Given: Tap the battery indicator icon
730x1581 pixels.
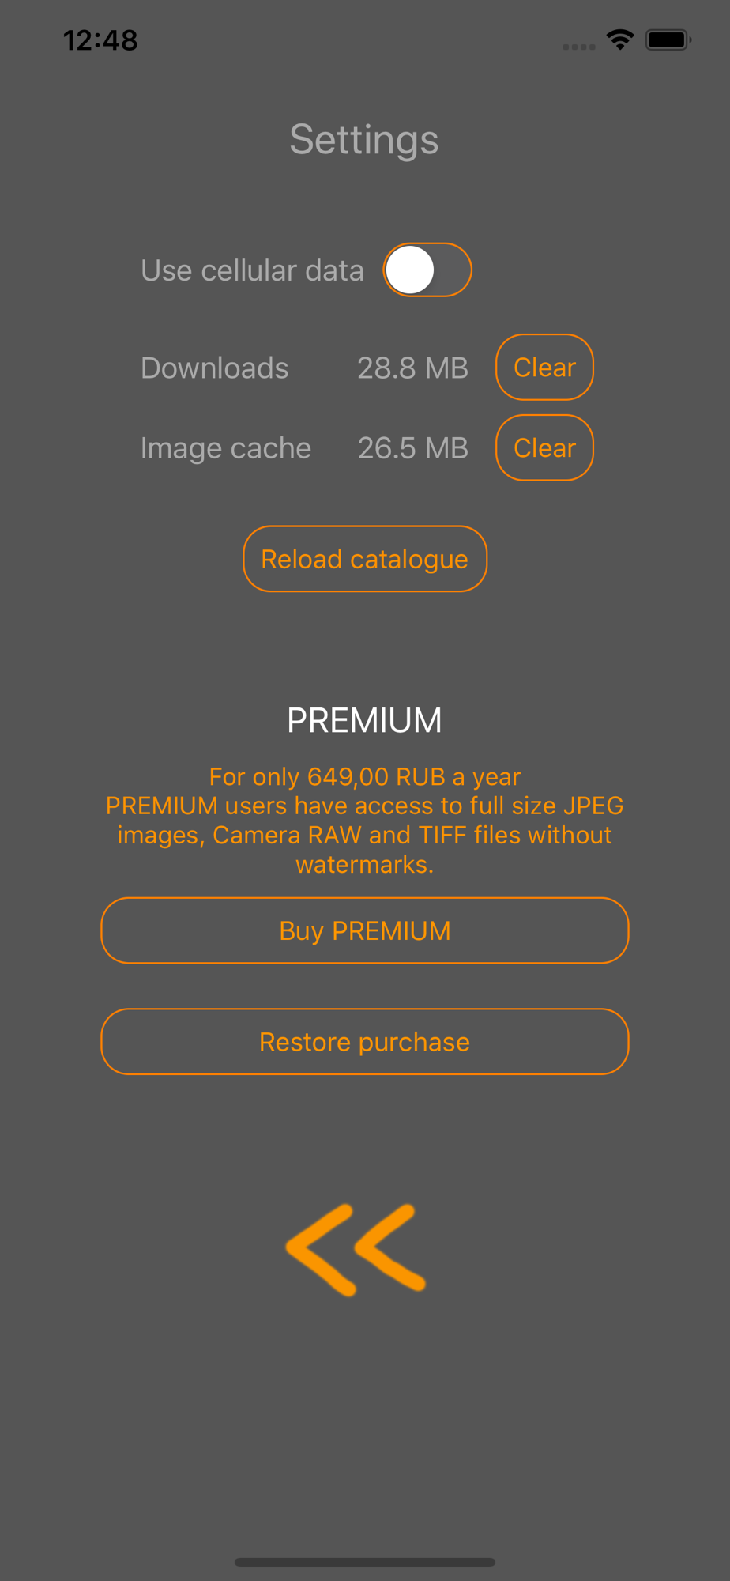Looking at the screenshot, I should [668, 40].
